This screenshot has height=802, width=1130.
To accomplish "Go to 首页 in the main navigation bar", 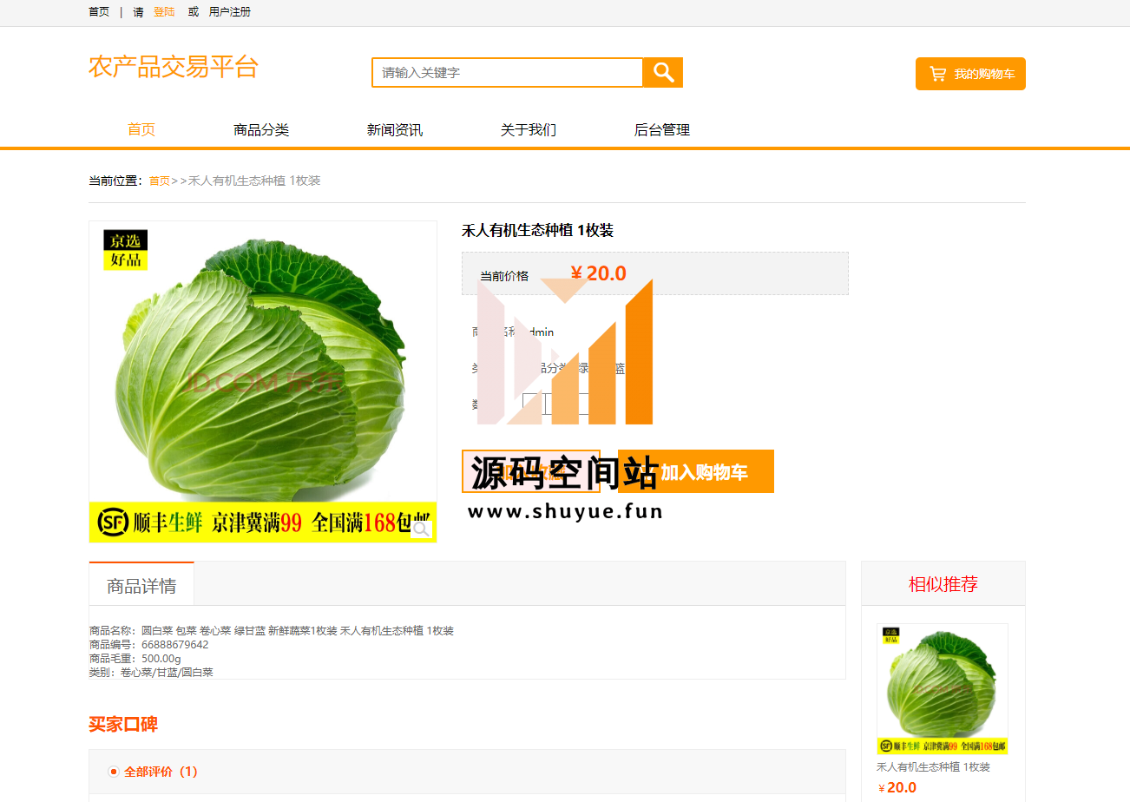I will (141, 130).
